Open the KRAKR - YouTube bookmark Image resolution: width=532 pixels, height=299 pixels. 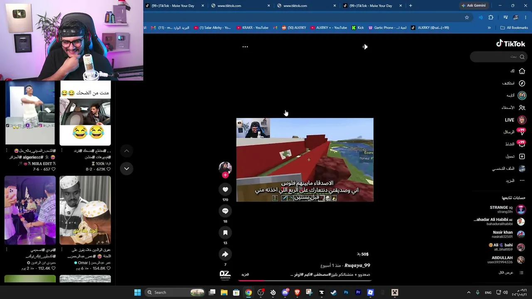[x=252, y=28]
